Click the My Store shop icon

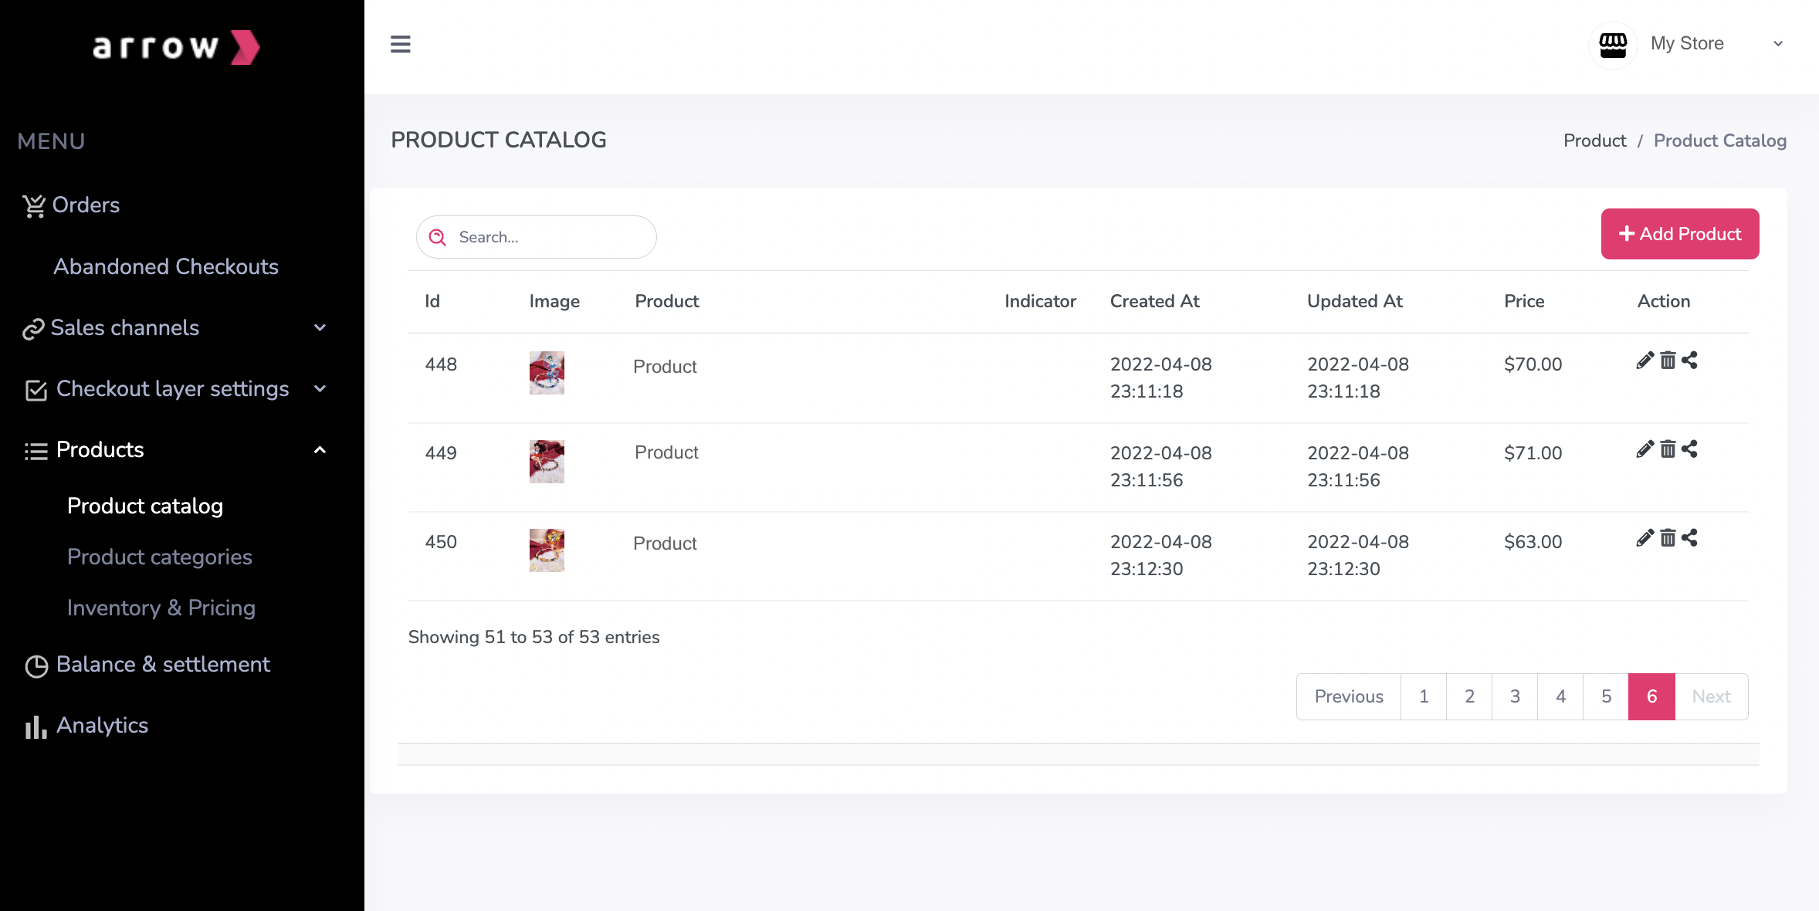(1612, 45)
